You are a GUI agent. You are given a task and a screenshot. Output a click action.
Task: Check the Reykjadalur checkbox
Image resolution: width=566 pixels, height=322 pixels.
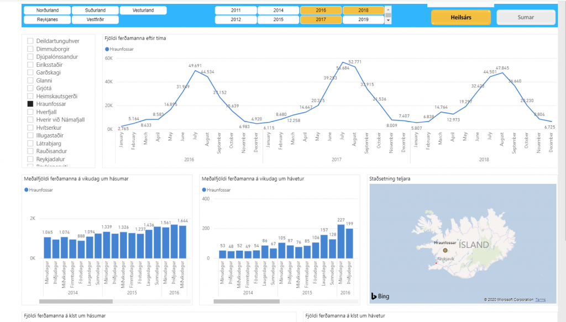tap(30, 159)
